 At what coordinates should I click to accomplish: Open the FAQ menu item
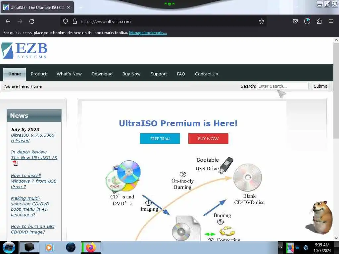(x=181, y=74)
